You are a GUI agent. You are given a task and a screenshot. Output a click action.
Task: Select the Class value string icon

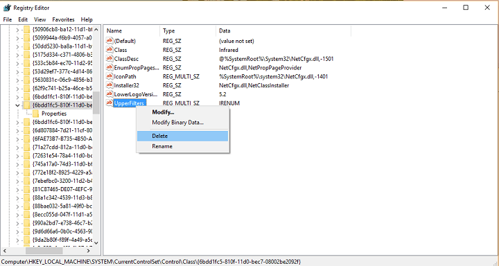[110, 50]
